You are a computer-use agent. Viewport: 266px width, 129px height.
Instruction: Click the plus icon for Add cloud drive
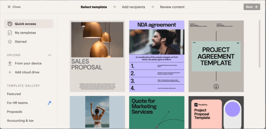click(x=10, y=72)
